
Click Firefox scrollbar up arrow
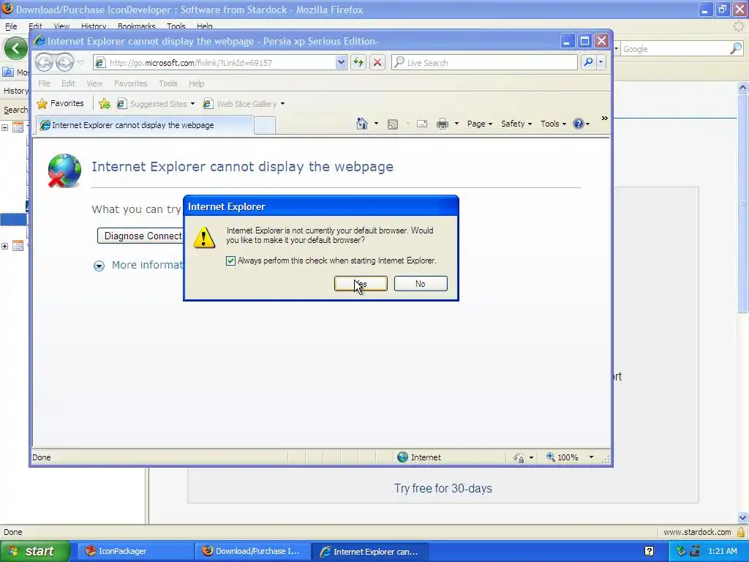pyautogui.click(x=742, y=88)
